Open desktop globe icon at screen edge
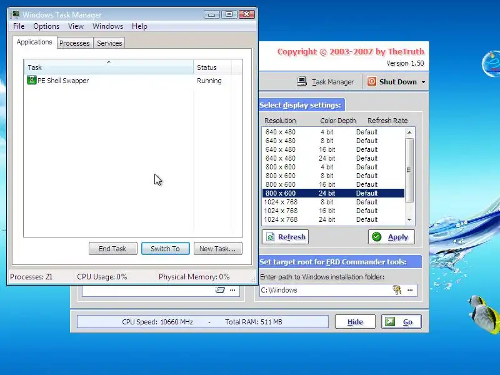This screenshot has height=375, width=500. (491, 64)
